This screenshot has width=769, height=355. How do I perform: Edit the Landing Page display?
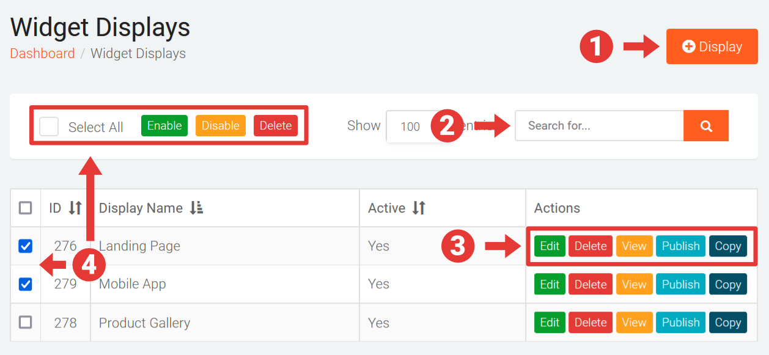tap(550, 246)
